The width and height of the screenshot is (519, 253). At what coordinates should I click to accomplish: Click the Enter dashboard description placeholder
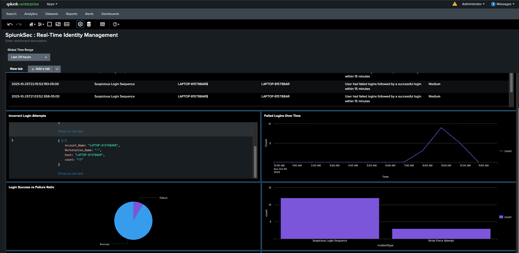(x=26, y=41)
